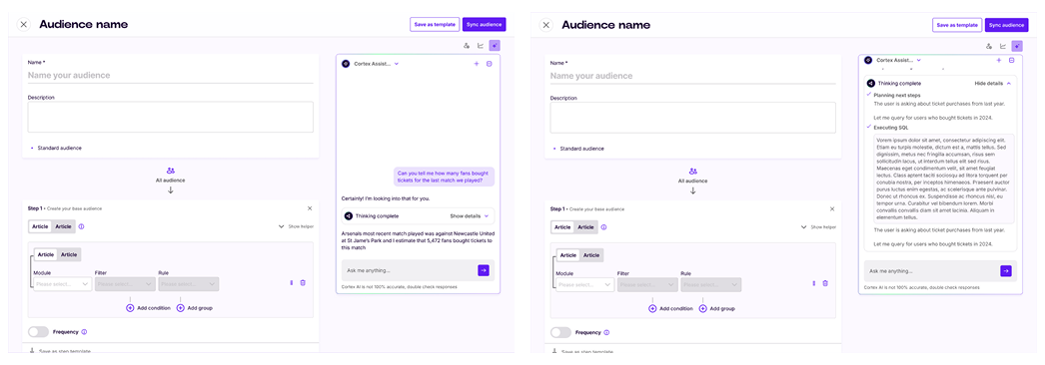This screenshot has height=365, width=1045.
Task: Expand Show helper in left screen
Action: click(297, 226)
